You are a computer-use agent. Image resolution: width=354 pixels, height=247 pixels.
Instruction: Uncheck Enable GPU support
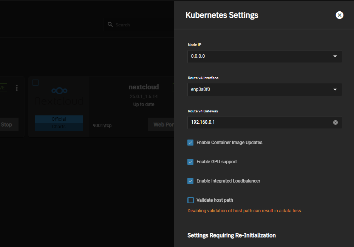click(x=190, y=162)
